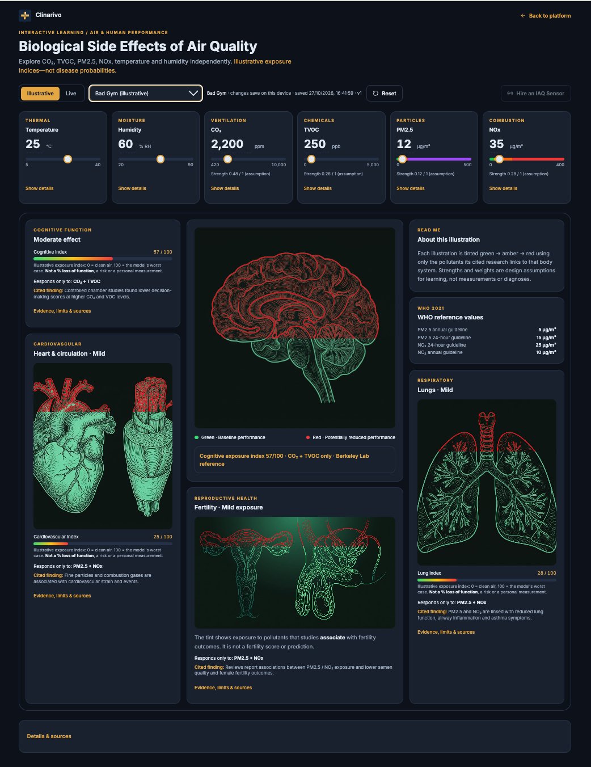Open the dropdown chevron of Bad Gym selector
The height and width of the screenshot is (767, 591).
193,93
